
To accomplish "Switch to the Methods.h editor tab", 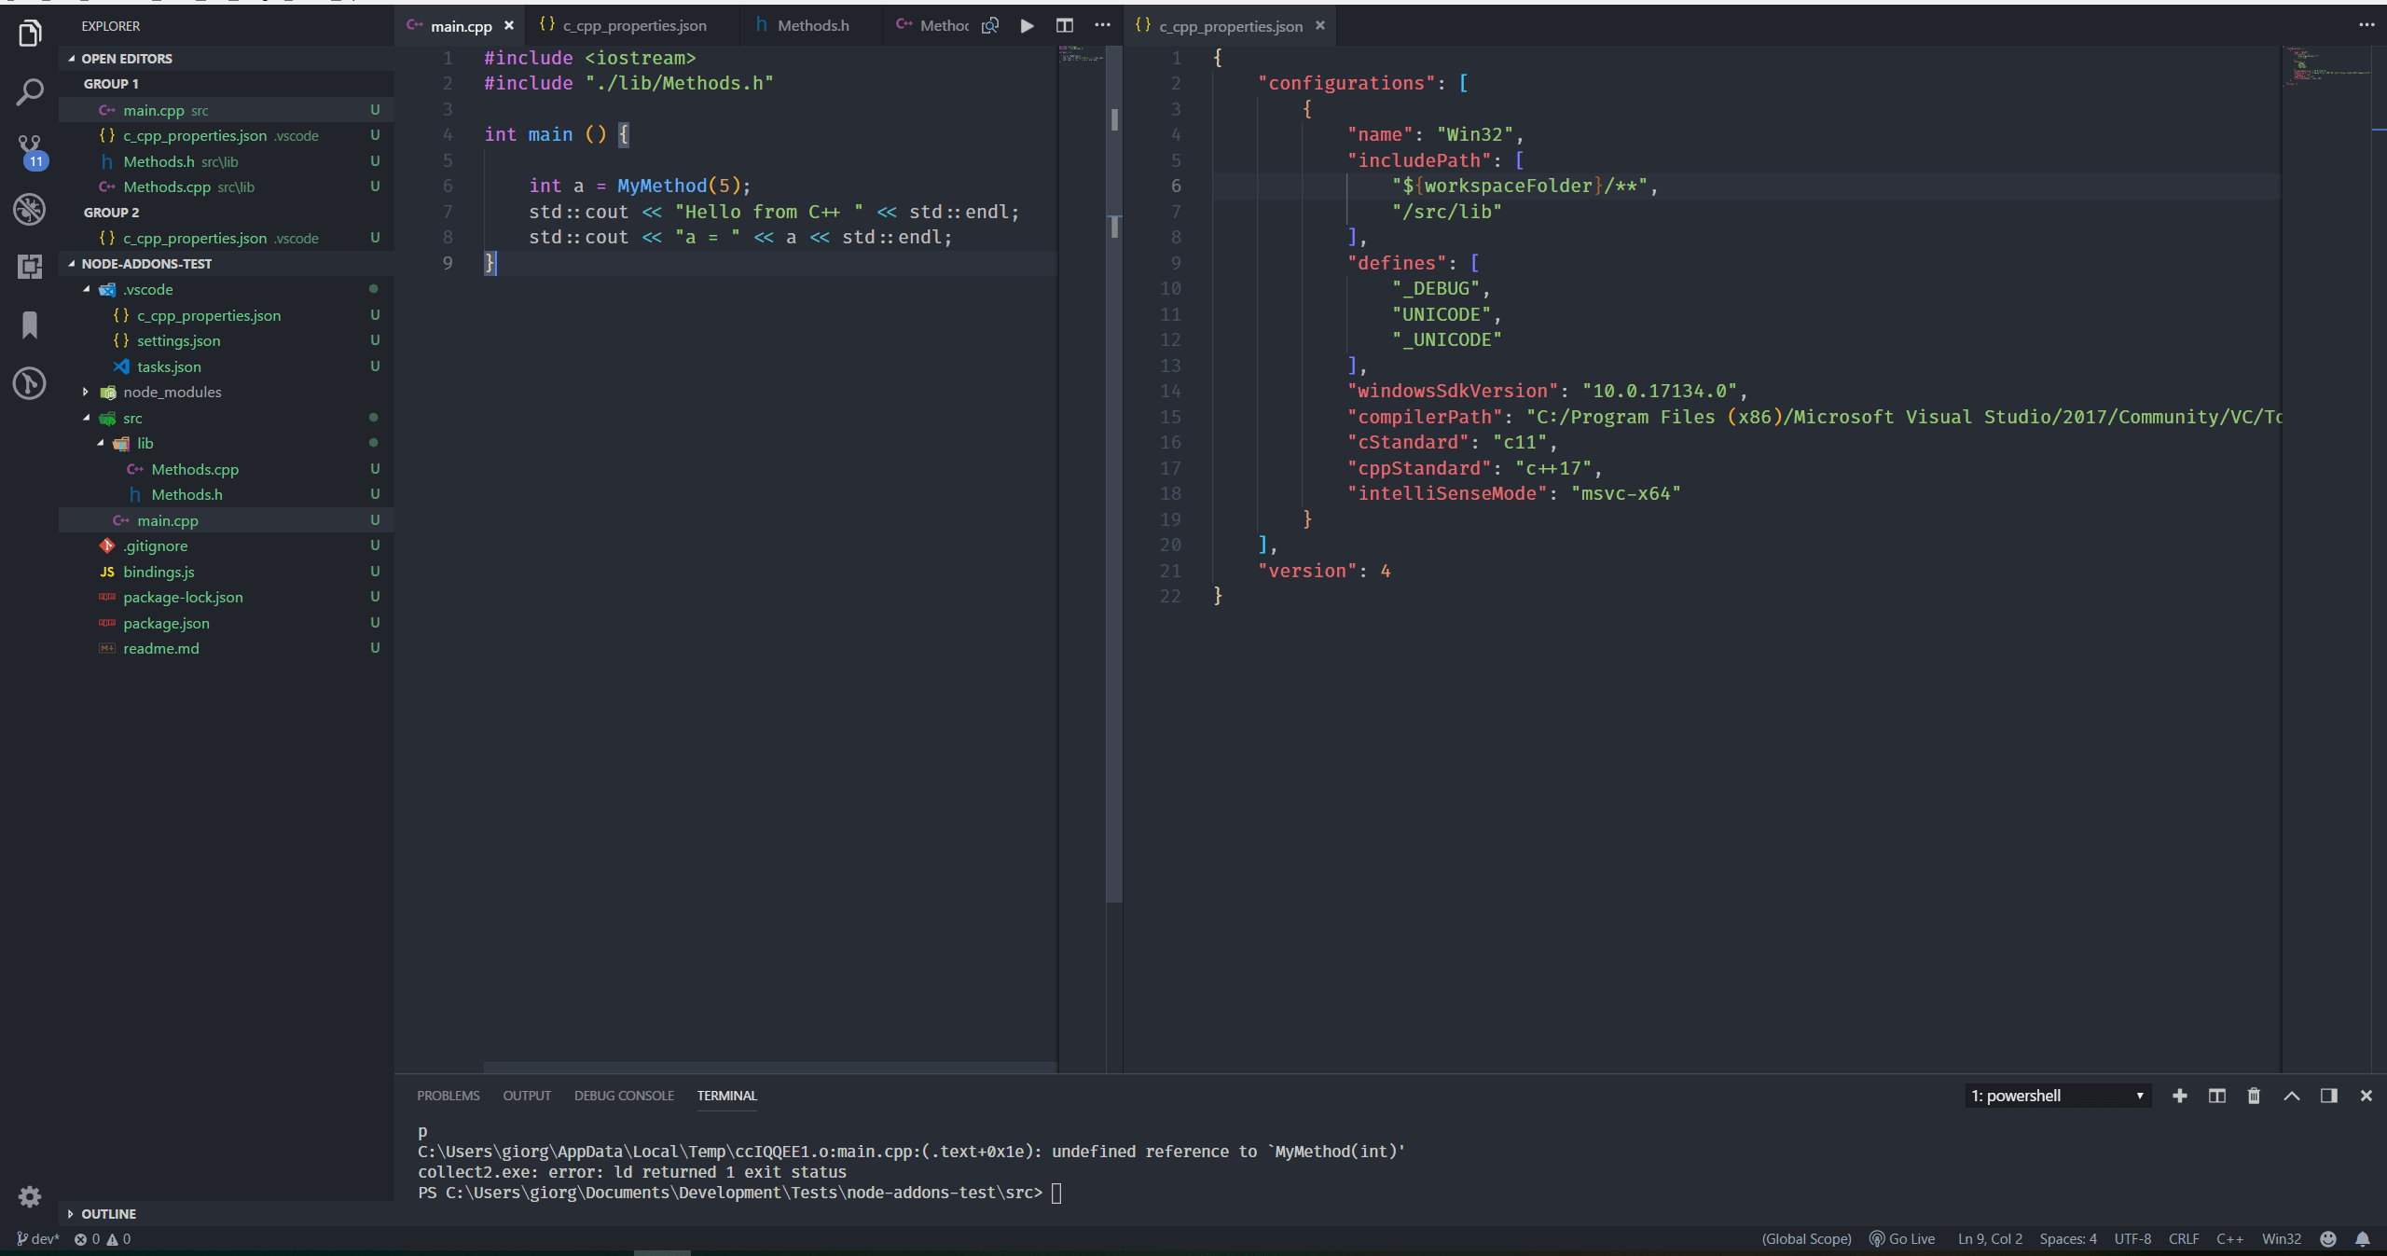I will point(813,26).
